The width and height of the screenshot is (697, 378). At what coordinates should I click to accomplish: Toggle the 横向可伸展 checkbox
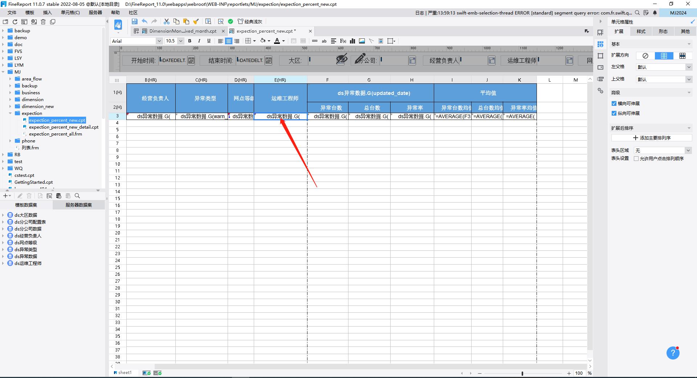[614, 104]
